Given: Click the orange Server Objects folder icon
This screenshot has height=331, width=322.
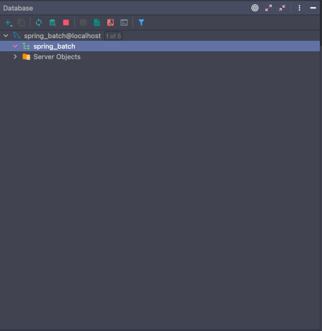Looking at the screenshot, I should 26,56.
